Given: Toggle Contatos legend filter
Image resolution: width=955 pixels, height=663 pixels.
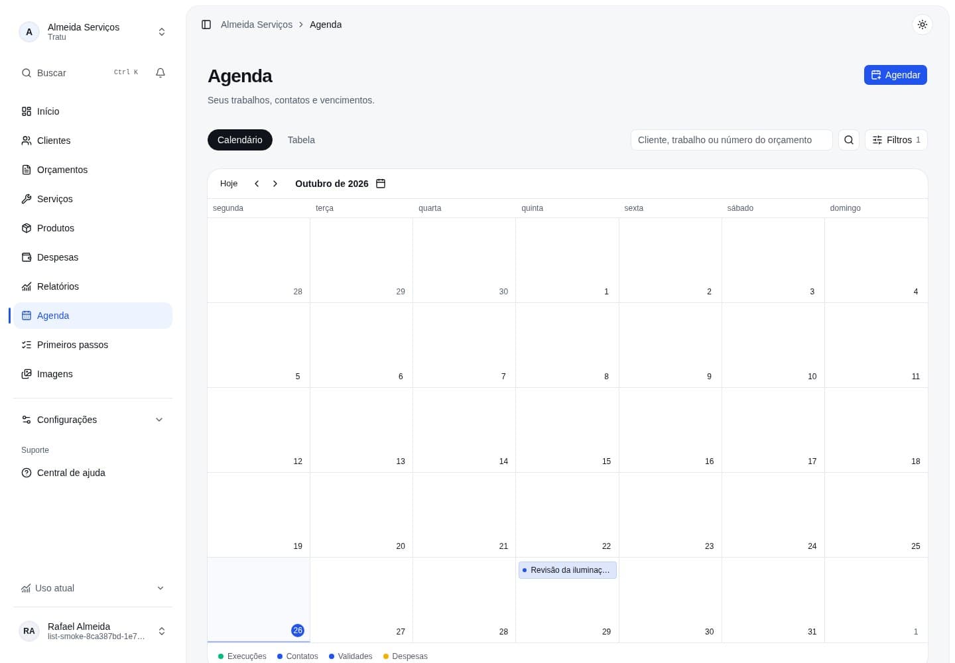Looking at the screenshot, I should tap(298, 656).
